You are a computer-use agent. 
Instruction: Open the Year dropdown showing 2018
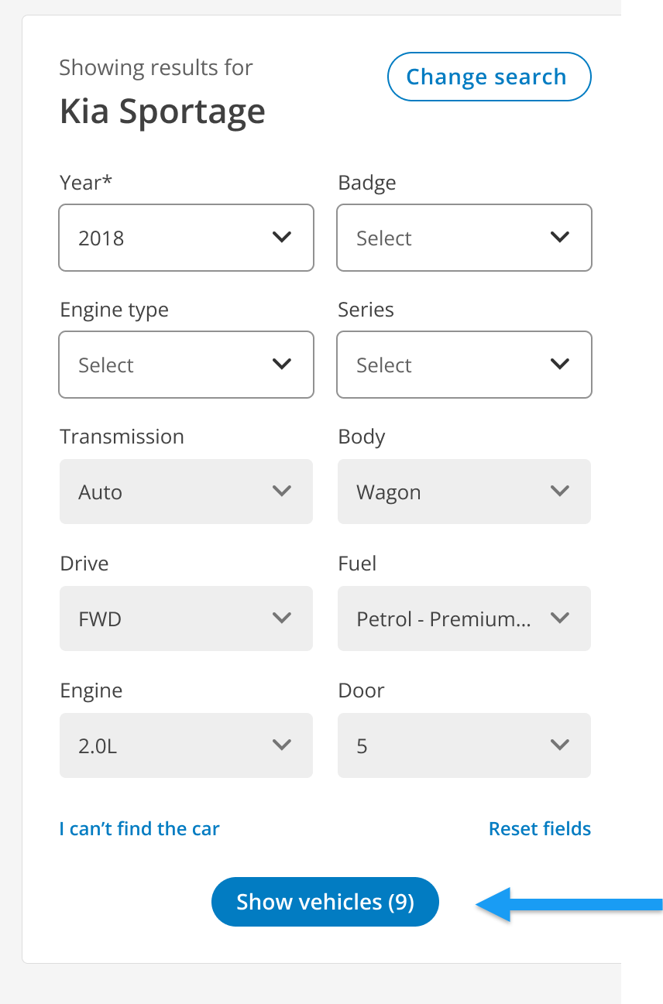pyautogui.click(x=186, y=238)
